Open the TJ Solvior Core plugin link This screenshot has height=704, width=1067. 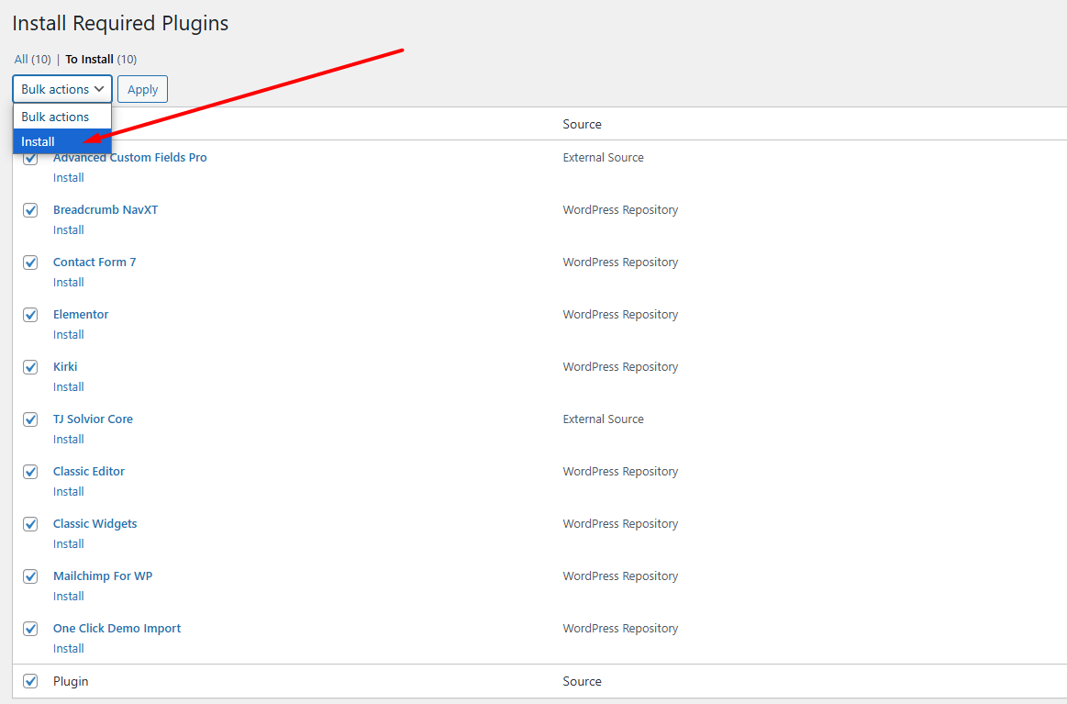point(94,419)
